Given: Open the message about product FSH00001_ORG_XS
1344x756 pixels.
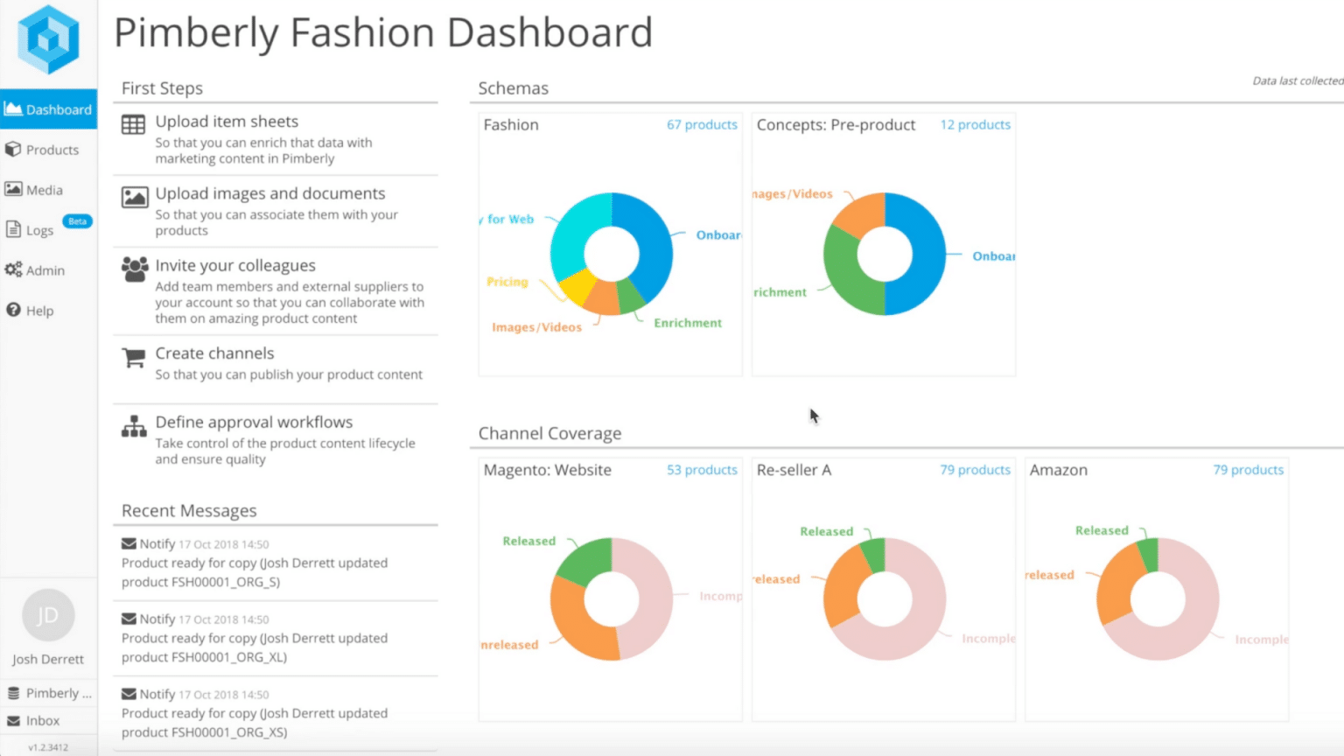Looking at the screenshot, I should [276, 713].
